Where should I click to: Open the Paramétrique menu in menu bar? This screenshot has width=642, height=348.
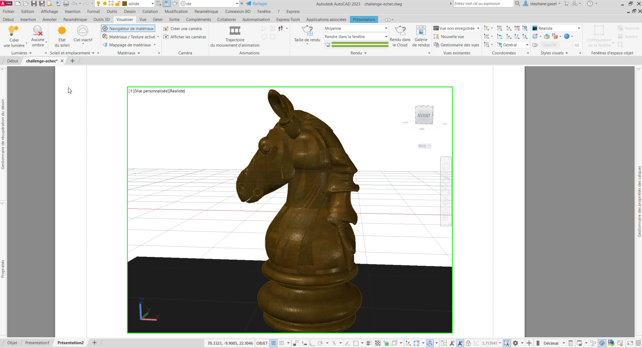coord(206,11)
